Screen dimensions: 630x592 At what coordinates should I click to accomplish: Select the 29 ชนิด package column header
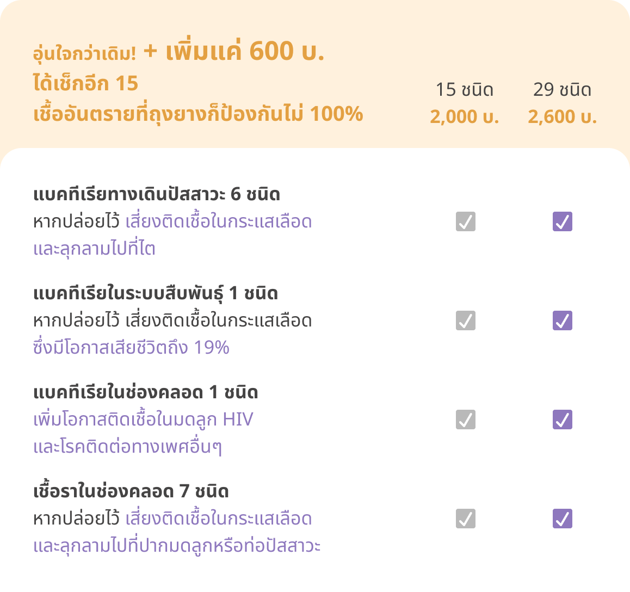tap(562, 89)
